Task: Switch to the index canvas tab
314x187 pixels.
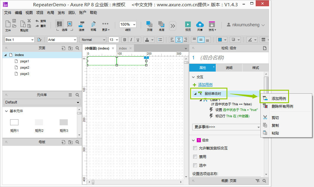Action: [123, 48]
